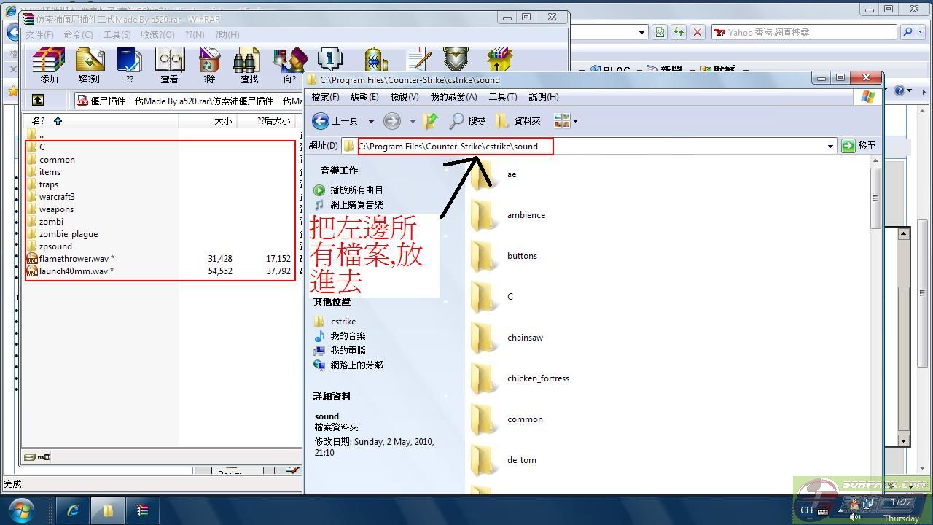
Task: Open WinRAR 收藏?(O) menu
Action: point(157,34)
